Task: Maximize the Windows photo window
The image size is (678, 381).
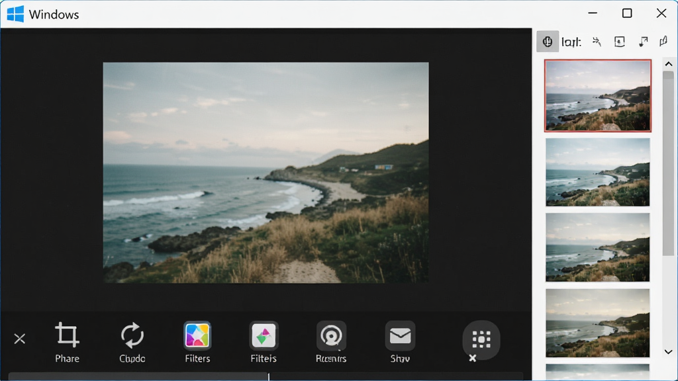Action: [x=627, y=13]
